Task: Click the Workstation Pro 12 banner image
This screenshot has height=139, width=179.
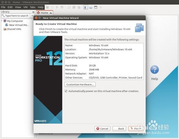Action: (x=48, y=80)
